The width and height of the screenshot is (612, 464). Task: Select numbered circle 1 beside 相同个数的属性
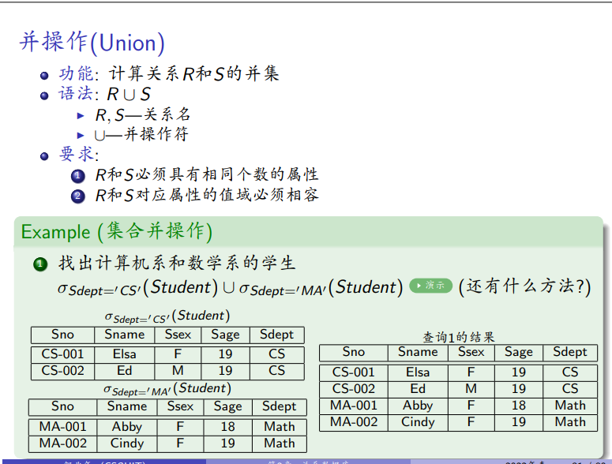77,175
